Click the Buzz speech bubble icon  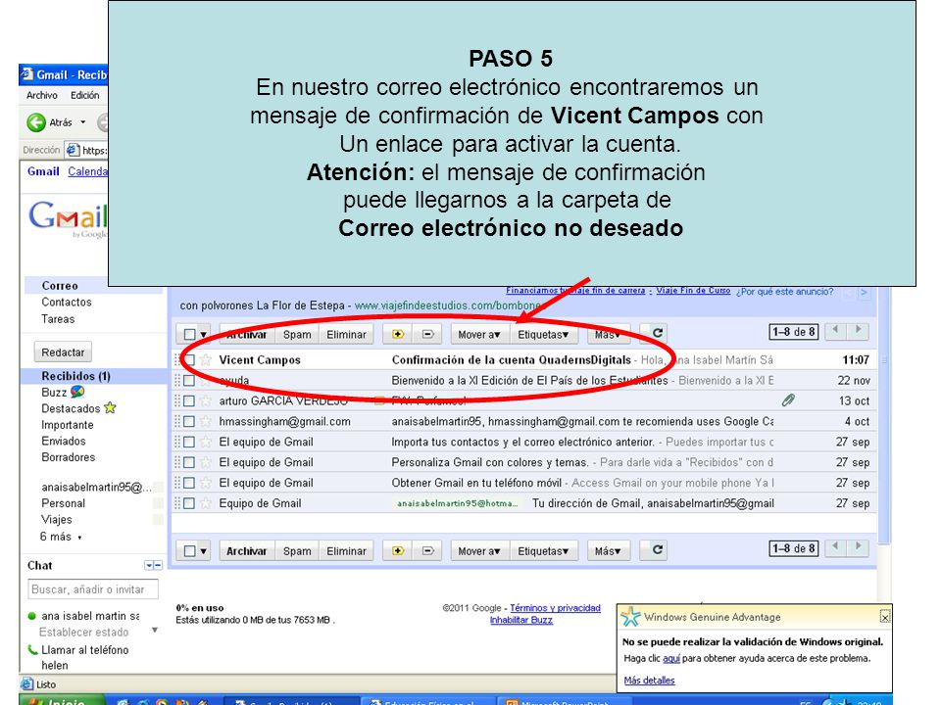tap(77, 392)
